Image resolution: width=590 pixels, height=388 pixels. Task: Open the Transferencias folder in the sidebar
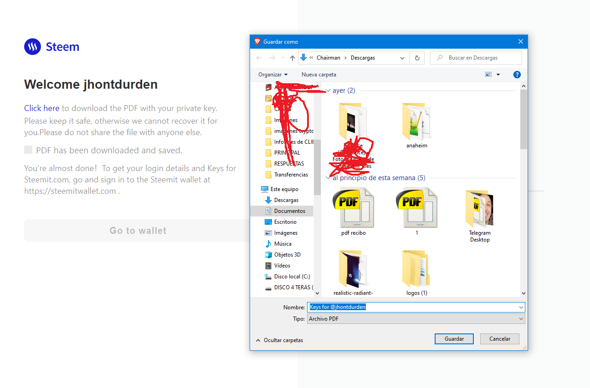[x=287, y=175]
